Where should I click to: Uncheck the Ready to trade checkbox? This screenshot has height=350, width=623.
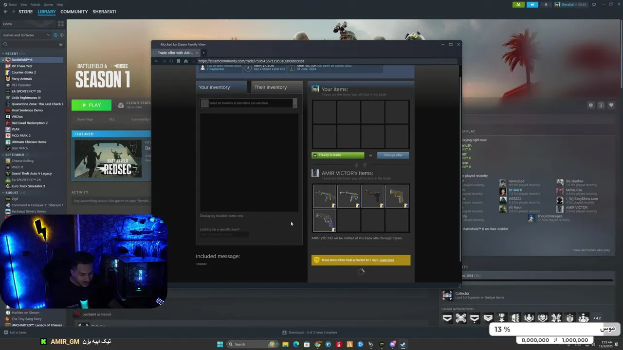pos(315,155)
